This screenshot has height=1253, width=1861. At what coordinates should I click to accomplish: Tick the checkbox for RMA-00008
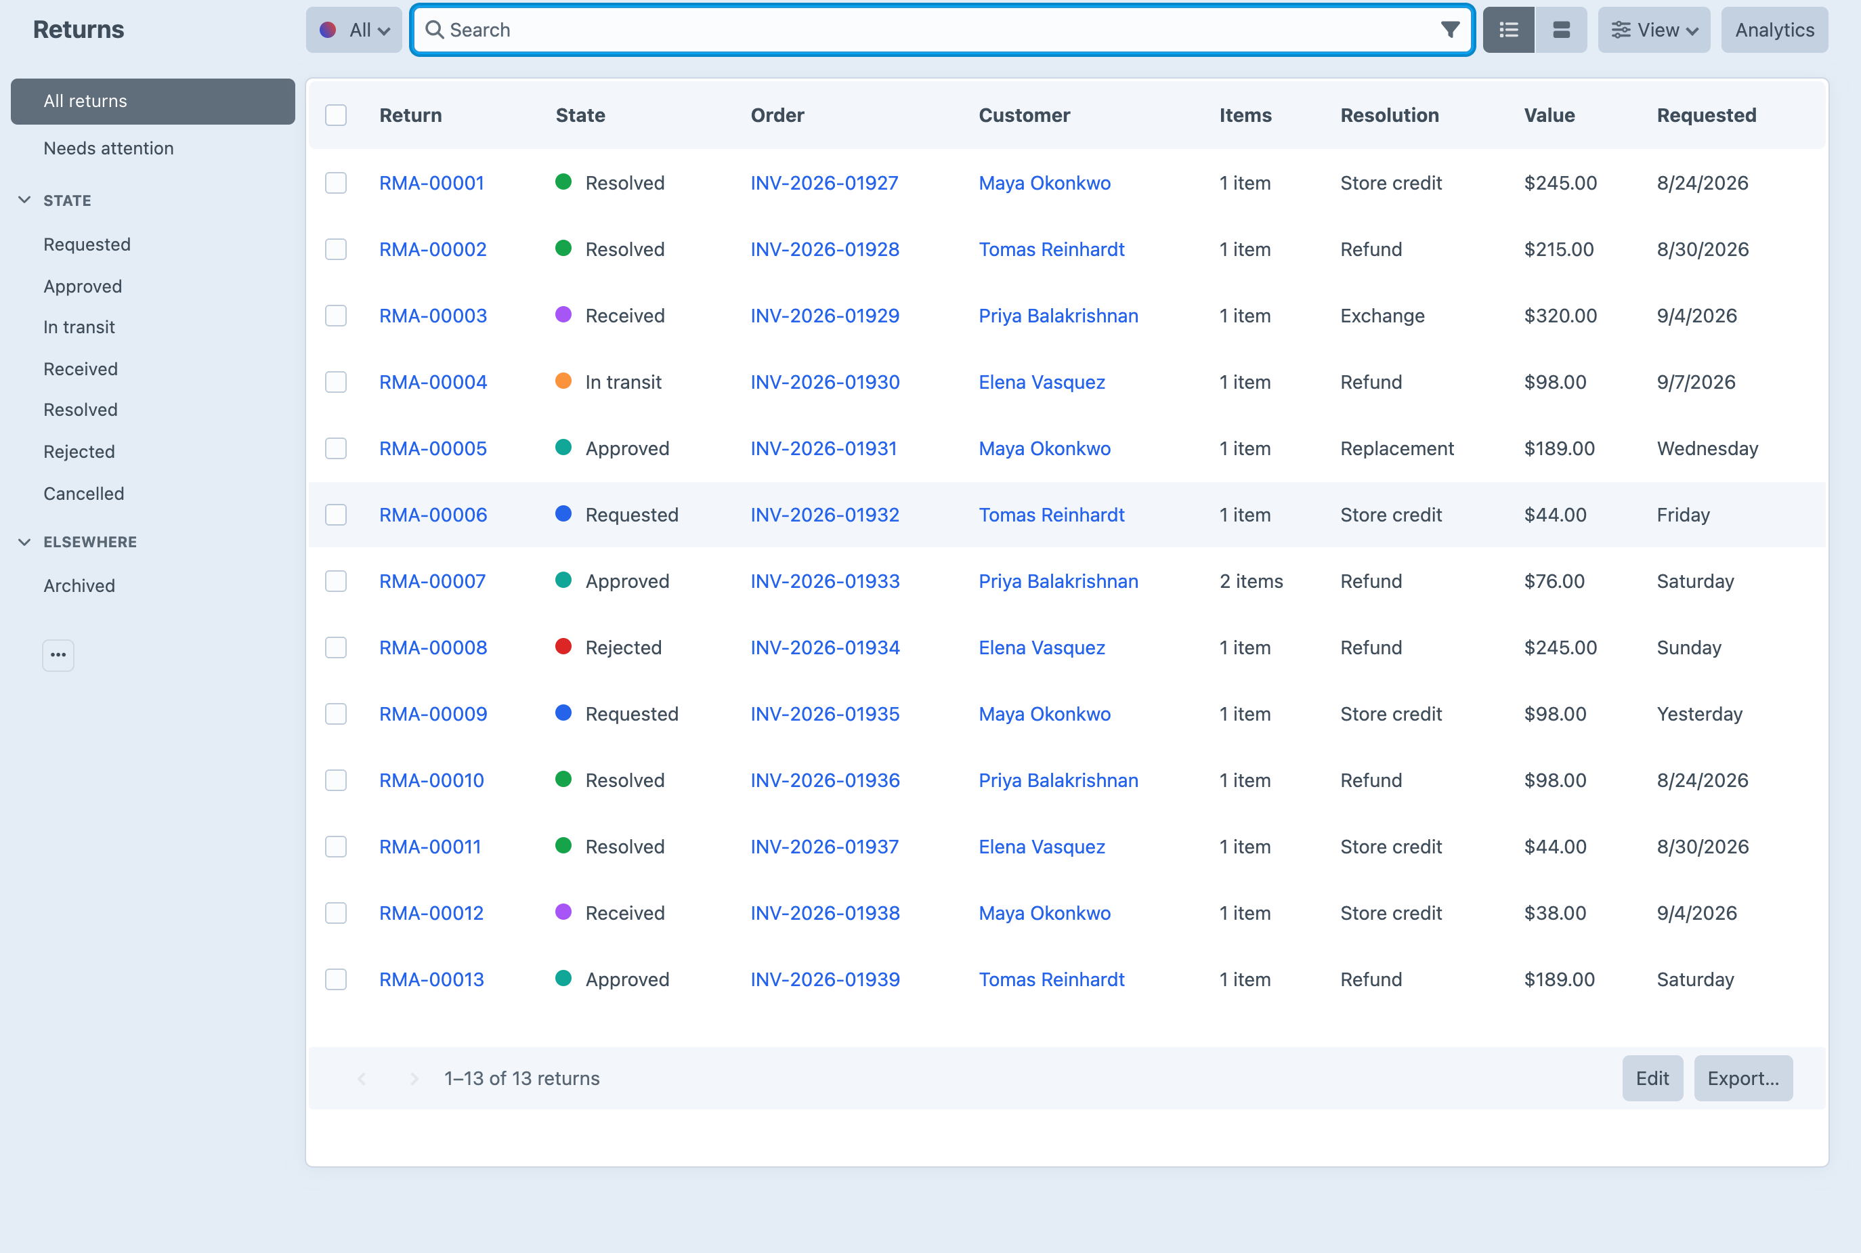[x=336, y=647]
